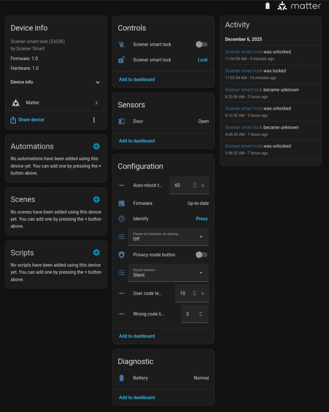Enable the Privacy mode button toggle
Image resolution: width=329 pixels, height=412 pixels.
click(x=202, y=255)
